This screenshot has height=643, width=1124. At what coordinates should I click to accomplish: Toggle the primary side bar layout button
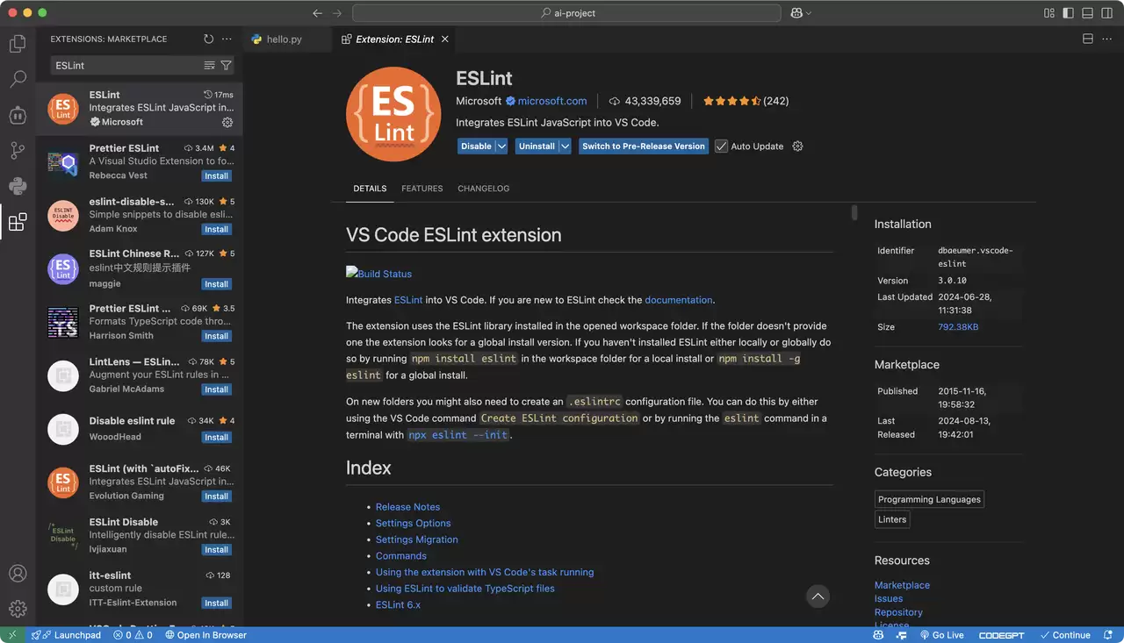pyautogui.click(x=1068, y=13)
